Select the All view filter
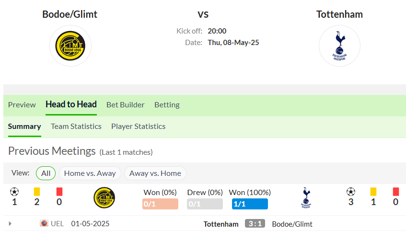The height and width of the screenshot is (242, 406). tap(46, 173)
